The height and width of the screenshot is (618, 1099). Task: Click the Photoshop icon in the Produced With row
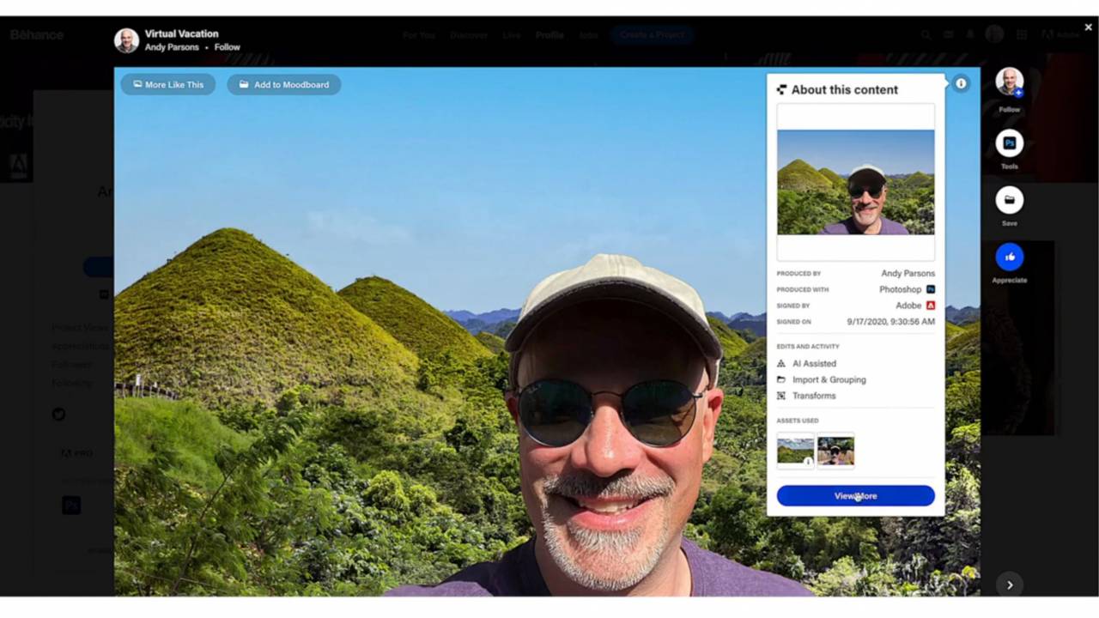[931, 289]
